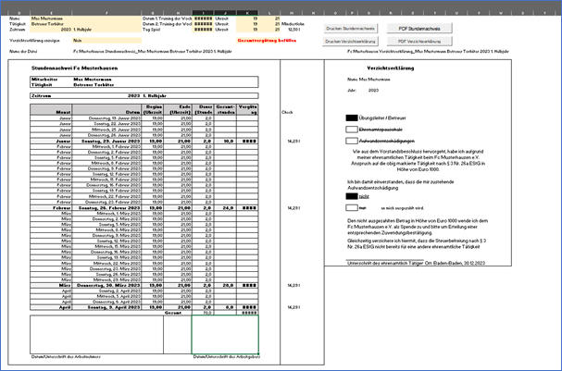Click the signature line 'Unterschrift des ehrenamtlich Tätigen'
The width and height of the screenshot is (562, 371).
pyautogui.click(x=385, y=263)
